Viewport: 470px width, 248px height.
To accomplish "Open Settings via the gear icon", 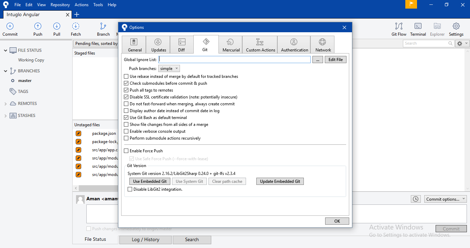I will (x=456, y=29).
